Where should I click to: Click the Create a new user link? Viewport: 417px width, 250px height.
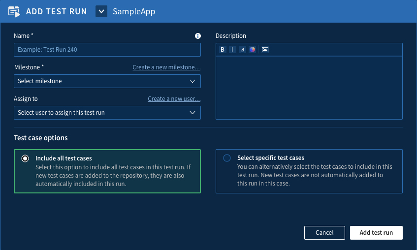point(174,99)
